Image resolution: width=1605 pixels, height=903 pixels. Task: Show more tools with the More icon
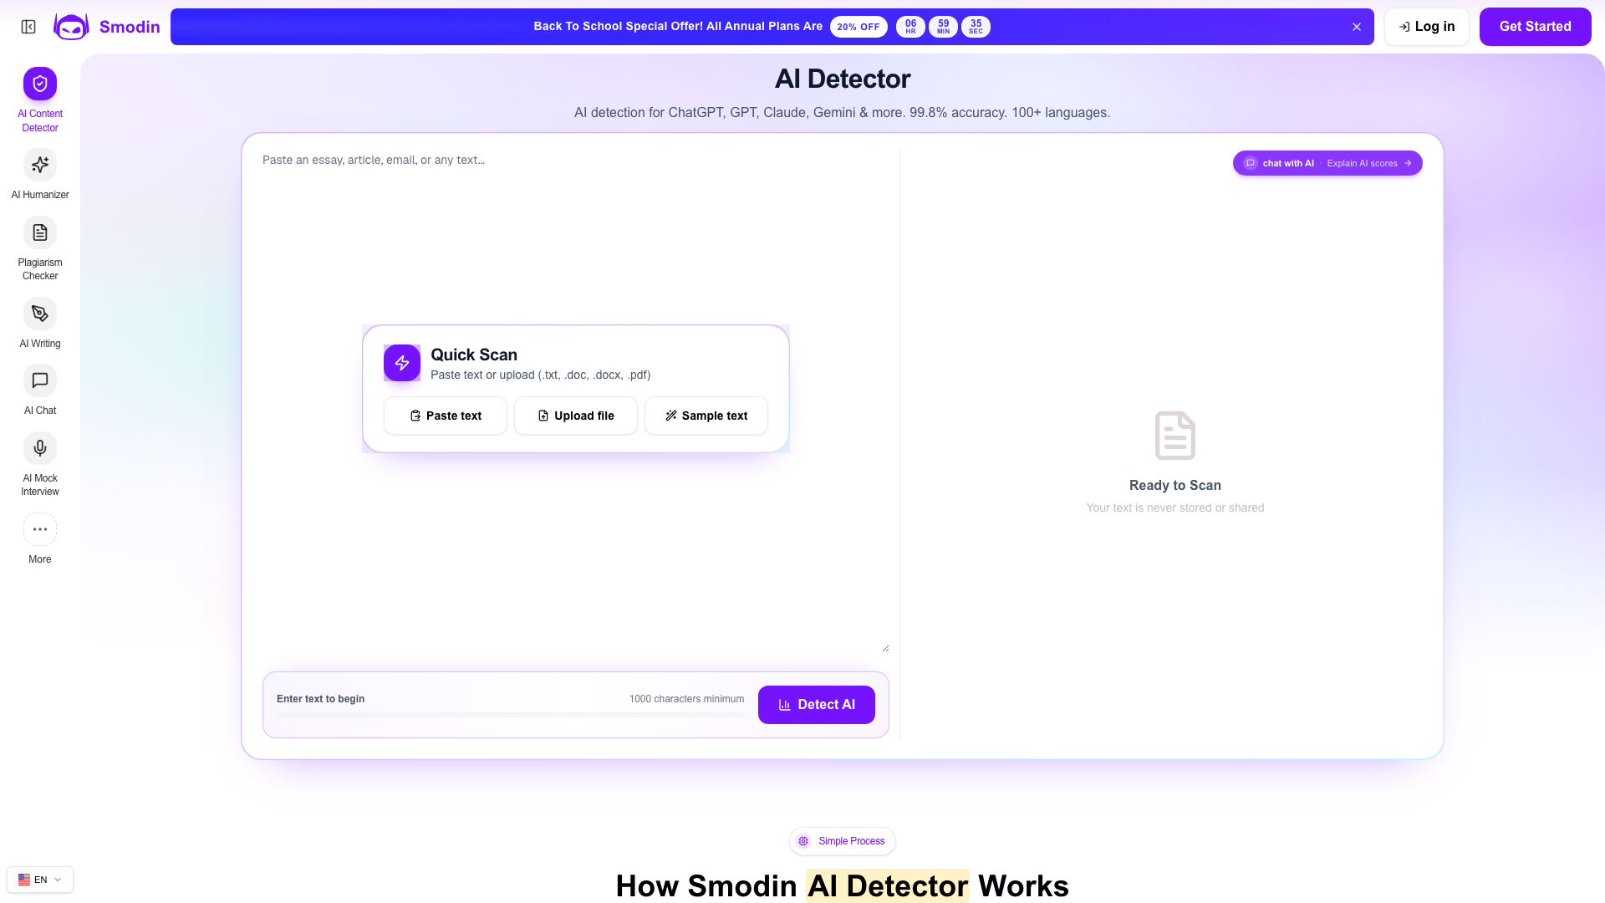click(40, 529)
